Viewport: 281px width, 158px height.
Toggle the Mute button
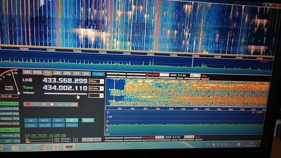[31, 125]
